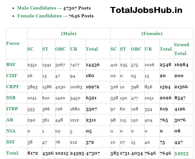Click the TotalJobsHub.in site title
195x159 pixels.
point(146,10)
